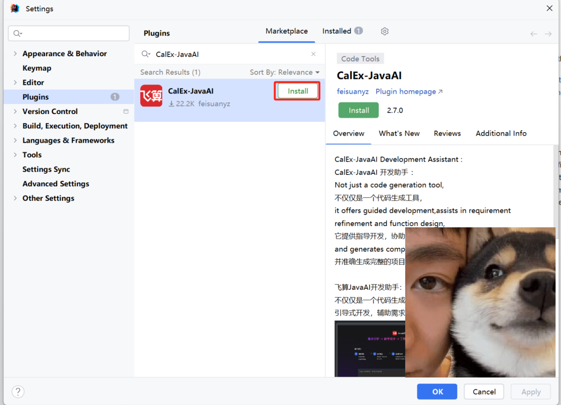Open the Plugin homepage link

coord(409,92)
